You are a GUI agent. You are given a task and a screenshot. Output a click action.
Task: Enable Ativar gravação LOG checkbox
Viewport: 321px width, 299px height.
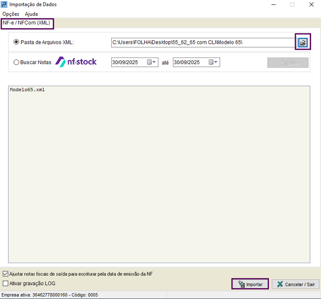coord(5,283)
